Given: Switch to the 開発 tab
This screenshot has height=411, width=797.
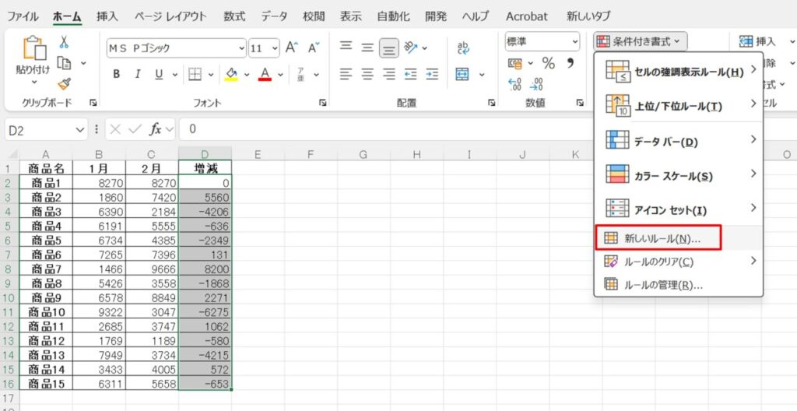Looking at the screenshot, I should pos(436,16).
